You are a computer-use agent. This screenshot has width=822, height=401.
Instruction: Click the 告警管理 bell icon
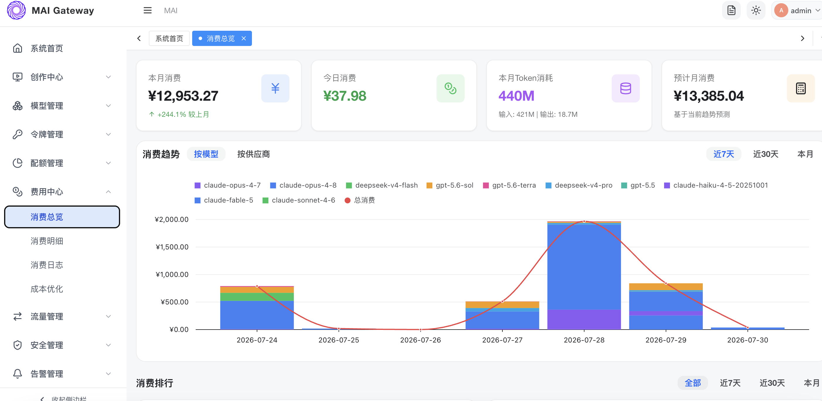[18, 373]
